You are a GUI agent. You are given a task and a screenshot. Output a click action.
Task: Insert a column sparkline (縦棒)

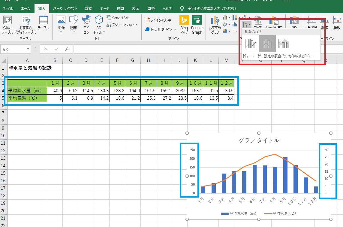(324, 23)
